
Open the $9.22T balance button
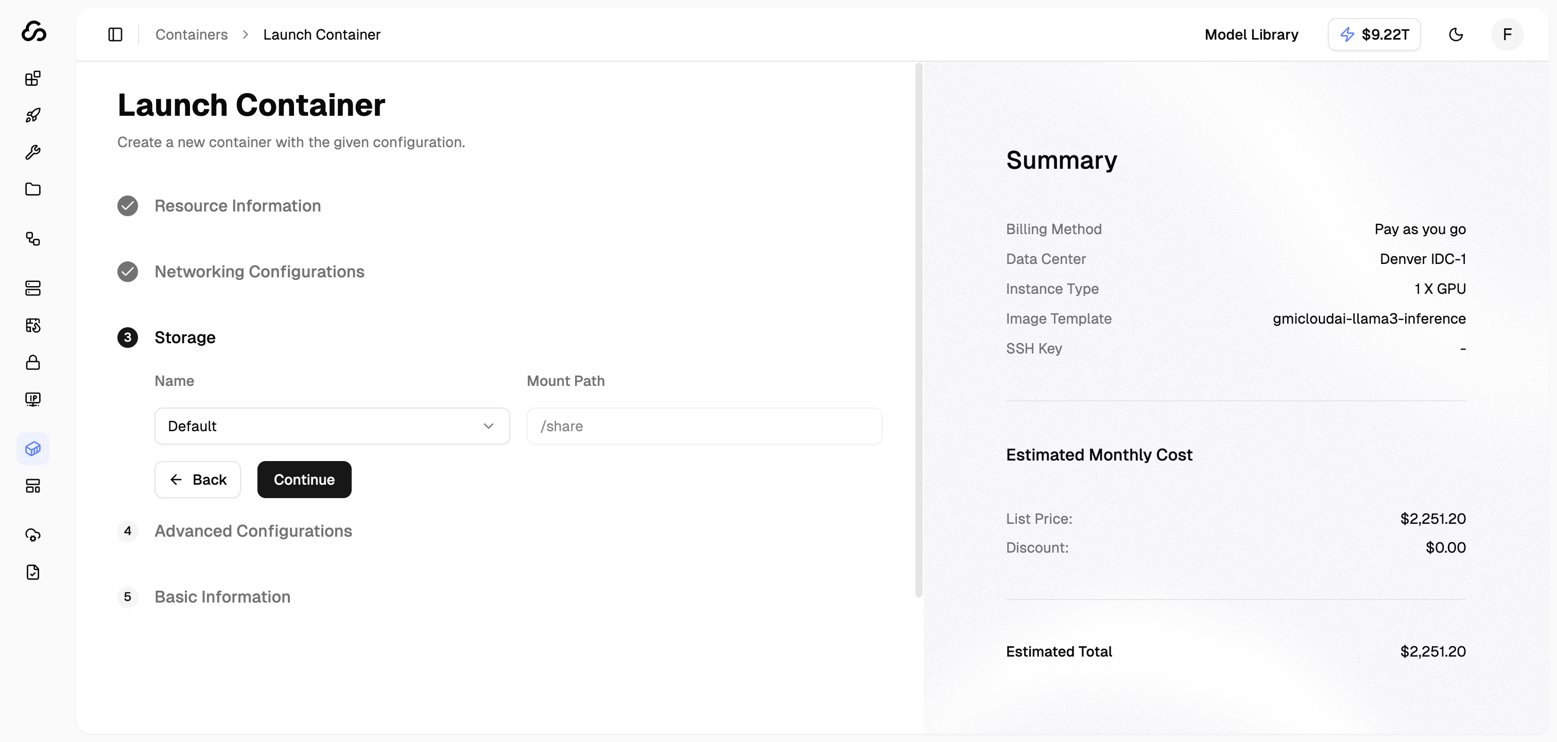1374,34
